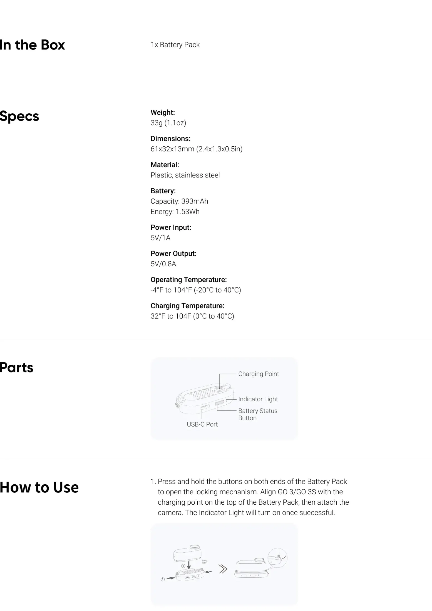
Task: Click the How to Use heading
Action: click(39, 487)
